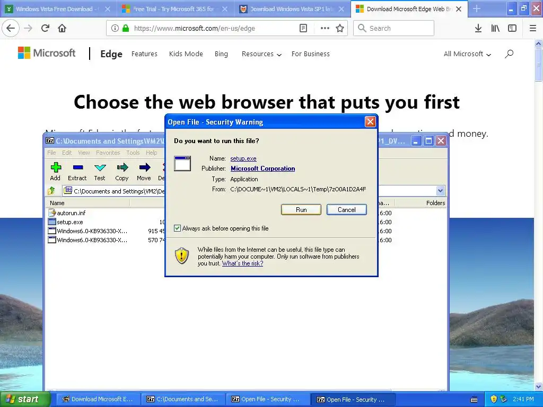This screenshot has width=543, height=407.
Task: Click search magnifier on Microsoft page
Action: click(509, 54)
